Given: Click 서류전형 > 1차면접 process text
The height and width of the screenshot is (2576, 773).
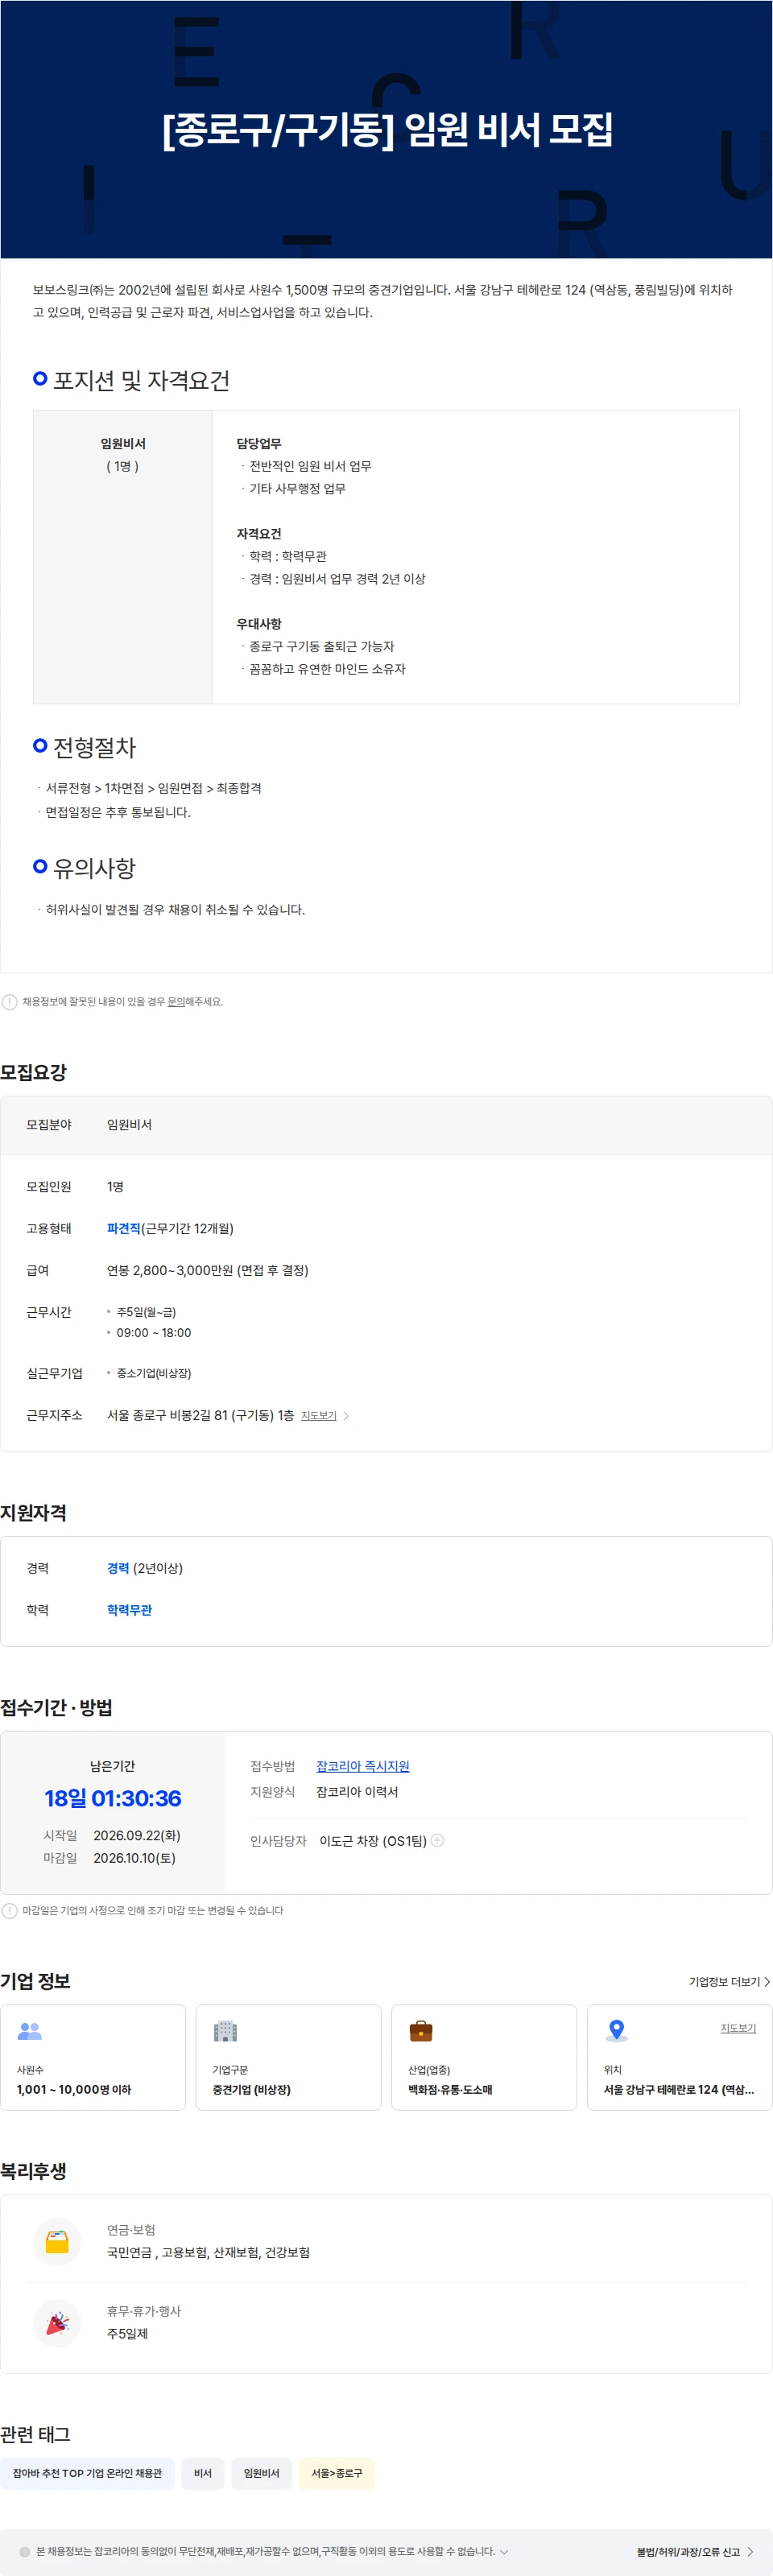Looking at the screenshot, I should tap(153, 788).
